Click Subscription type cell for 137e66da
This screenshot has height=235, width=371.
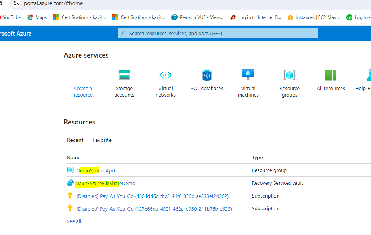(x=266, y=209)
